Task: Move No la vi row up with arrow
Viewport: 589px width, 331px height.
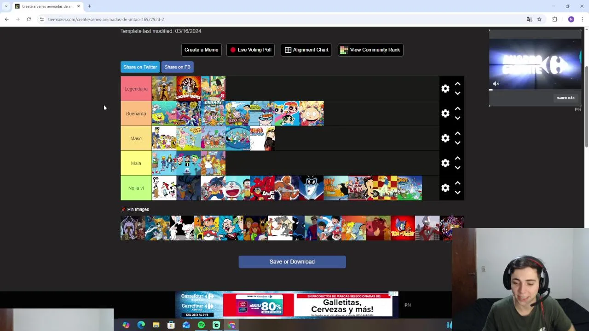Action: (457, 183)
